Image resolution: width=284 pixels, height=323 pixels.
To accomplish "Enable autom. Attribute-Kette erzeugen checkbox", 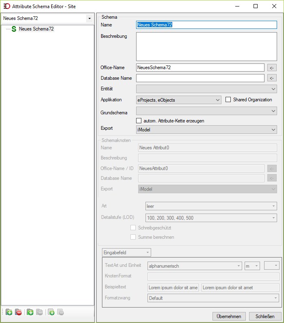I will point(139,121).
